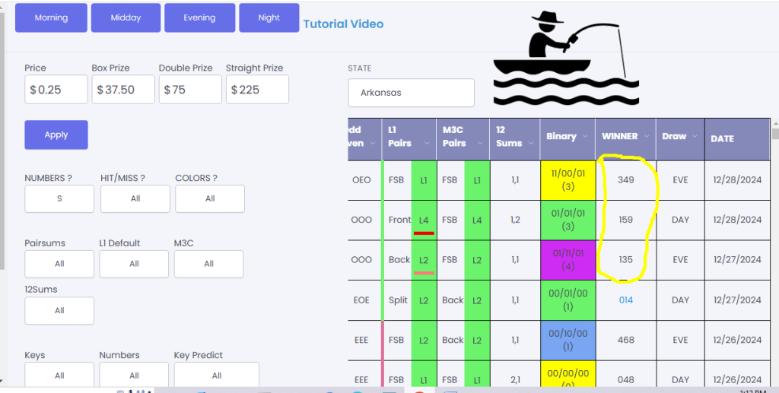Click the purple 01/11/01 binary cell

(x=568, y=260)
